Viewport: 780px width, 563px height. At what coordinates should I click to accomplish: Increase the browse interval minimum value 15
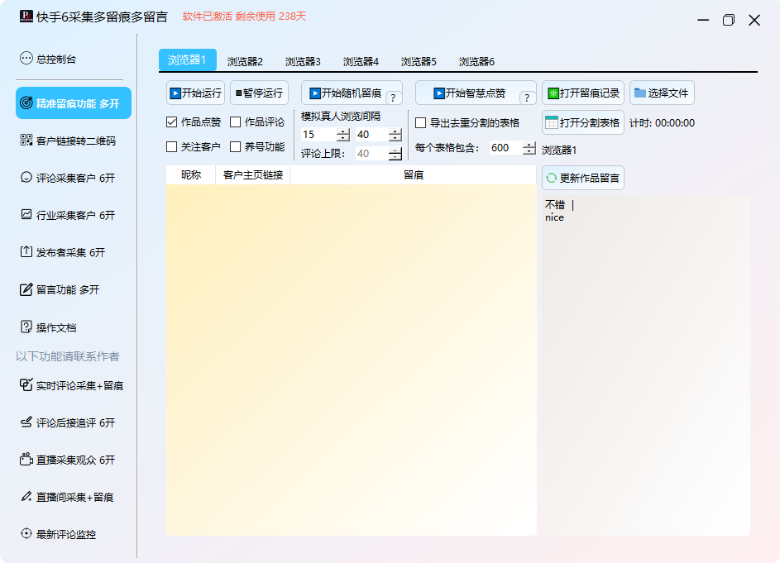coord(343,131)
